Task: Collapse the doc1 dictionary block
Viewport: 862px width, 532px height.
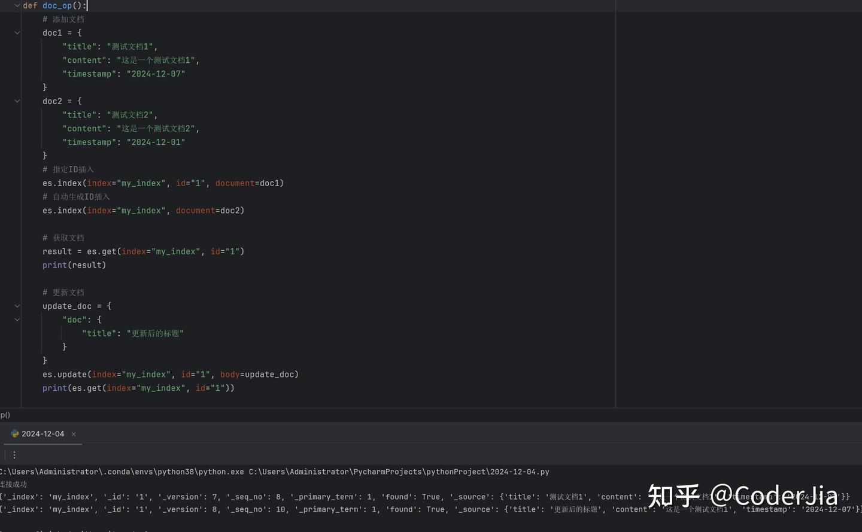Action: coord(17,32)
